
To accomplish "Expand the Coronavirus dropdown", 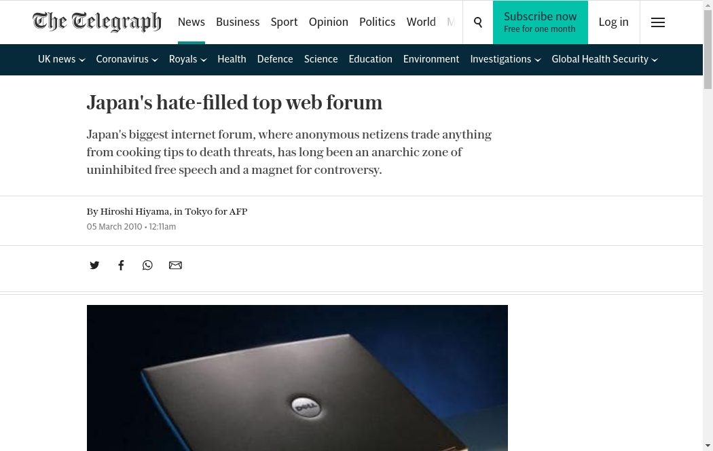I will [x=127, y=59].
